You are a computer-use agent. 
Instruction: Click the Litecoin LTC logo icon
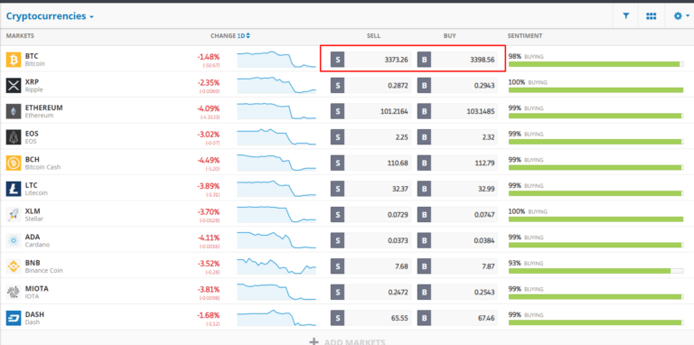14,189
